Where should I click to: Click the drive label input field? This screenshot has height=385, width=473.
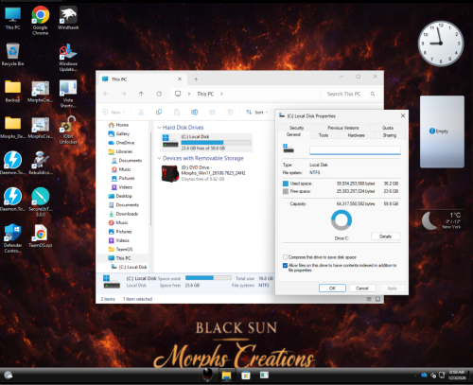(355, 150)
